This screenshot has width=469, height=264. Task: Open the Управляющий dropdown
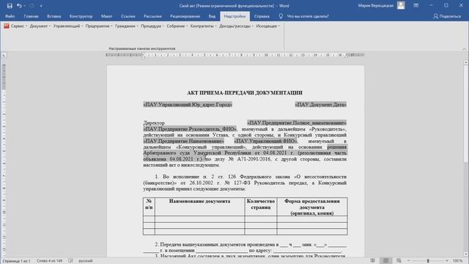tap(68, 26)
